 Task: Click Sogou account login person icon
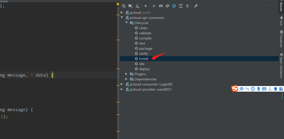click(270, 89)
